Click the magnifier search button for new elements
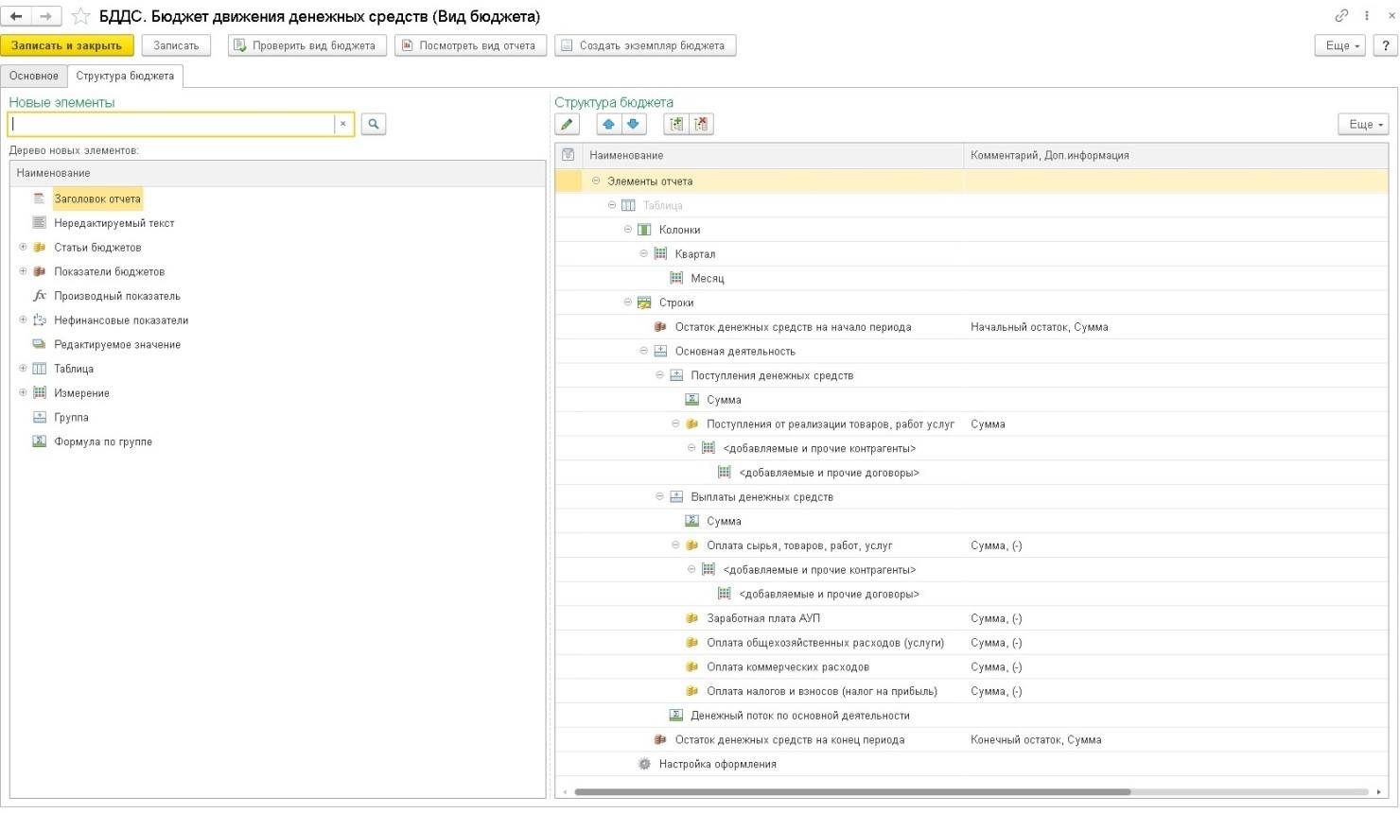Screen dimensions: 1400x813 point(374,124)
